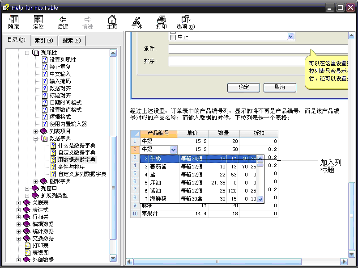Click the 确定 button
This screenshot has width=358, height=268.
pyautogui.click(x=243, y=87)
